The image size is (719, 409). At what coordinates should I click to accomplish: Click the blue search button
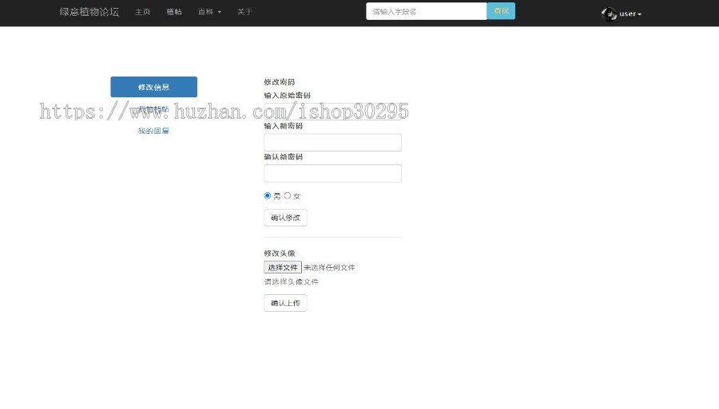tap(501, 11)
